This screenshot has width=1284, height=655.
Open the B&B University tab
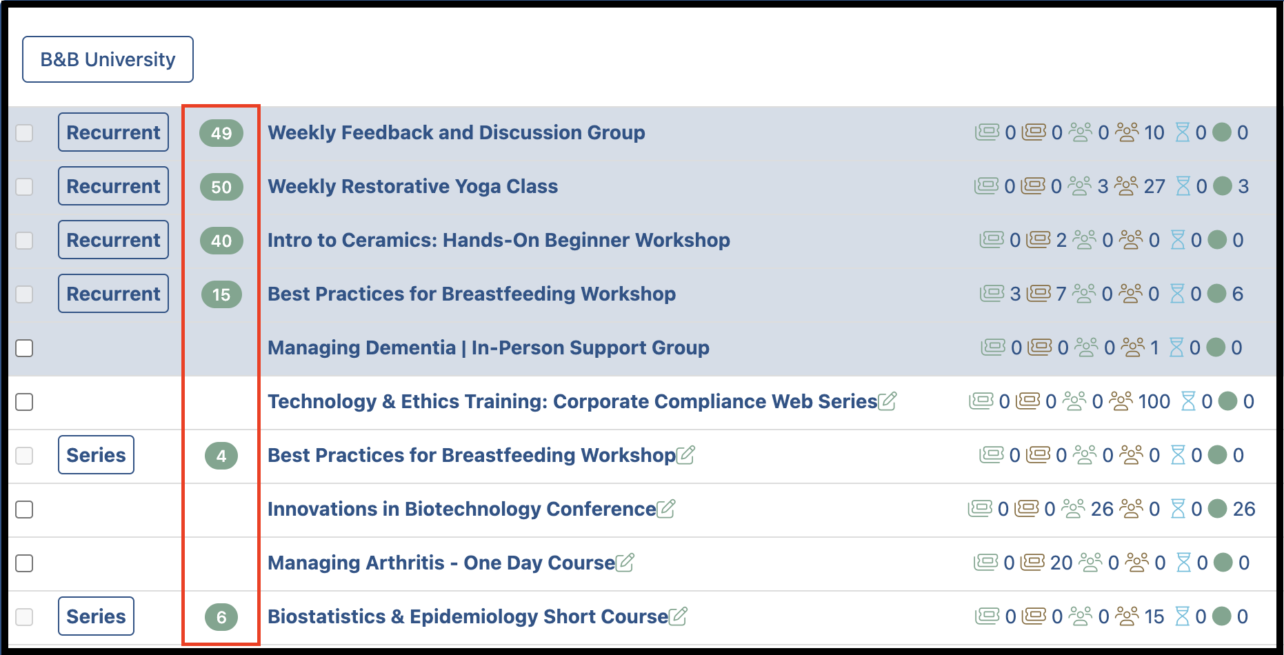pyautogui.click(x=108, y=59)
